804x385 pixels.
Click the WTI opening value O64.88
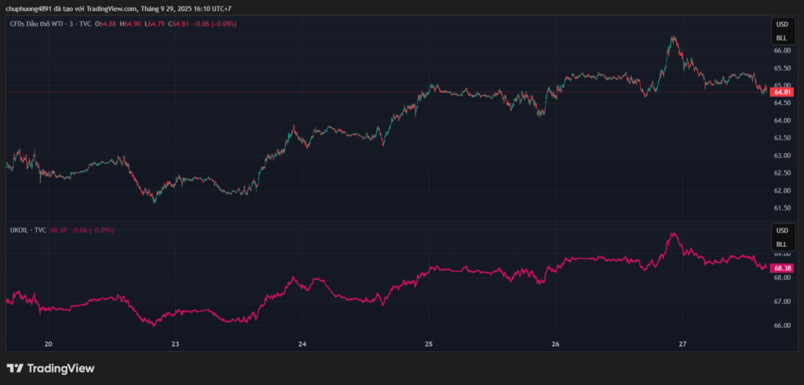[x=107, y=24]
